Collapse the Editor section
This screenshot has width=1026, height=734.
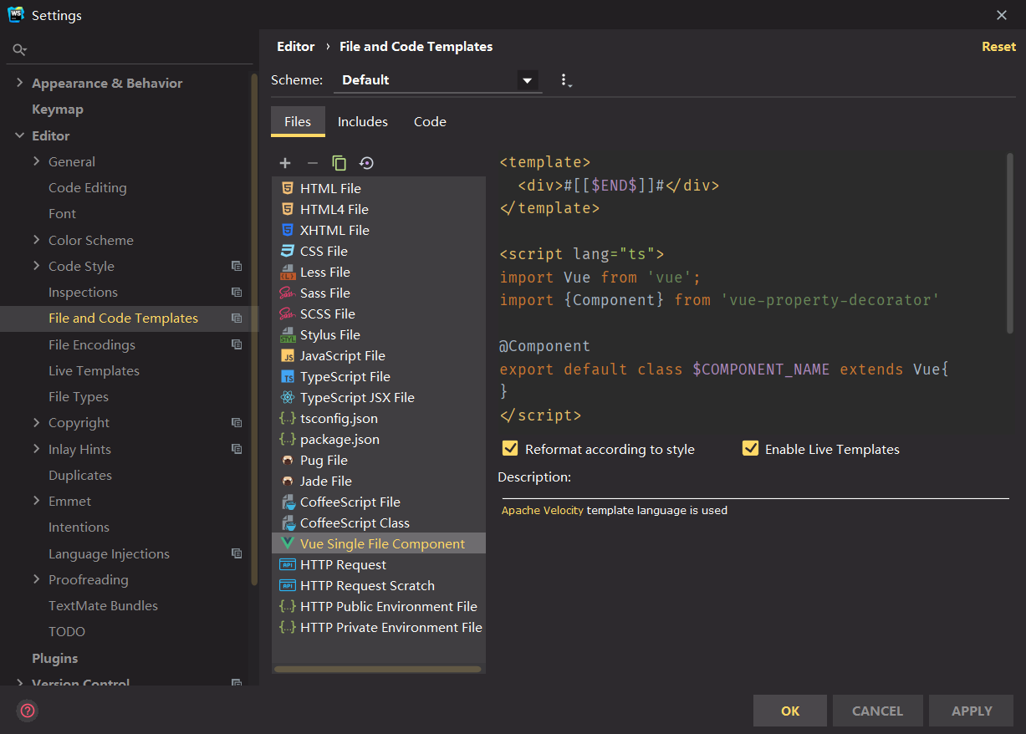click(x=20, y=135)
